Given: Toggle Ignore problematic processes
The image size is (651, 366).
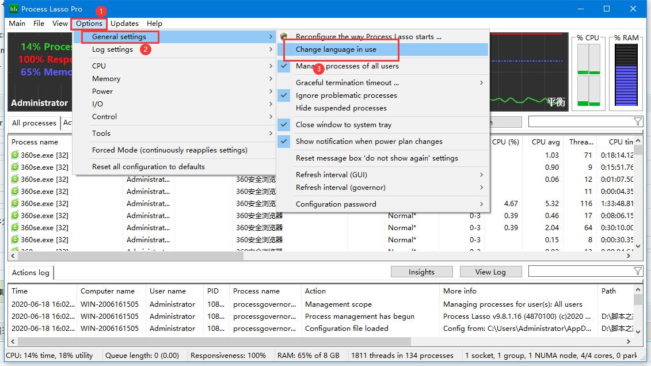Looking at the screenshot, I should tap(383, 96).
